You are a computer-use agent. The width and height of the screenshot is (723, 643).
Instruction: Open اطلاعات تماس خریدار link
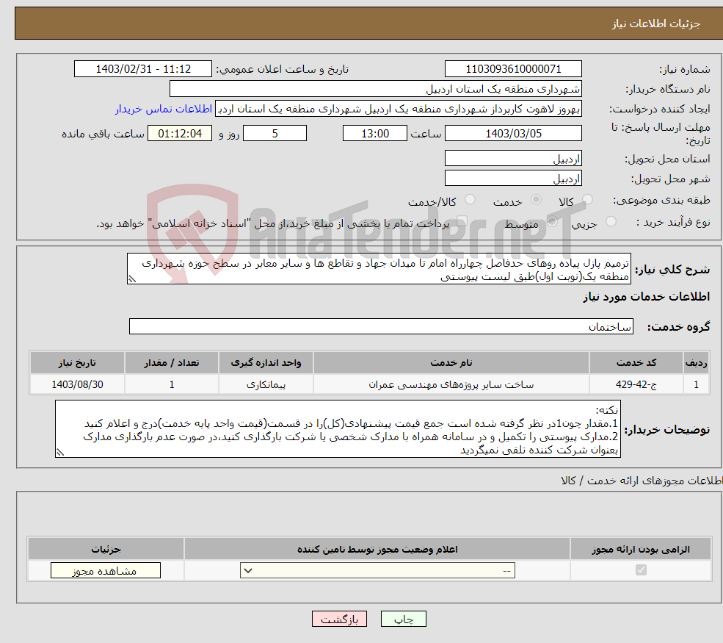point(164,109)
